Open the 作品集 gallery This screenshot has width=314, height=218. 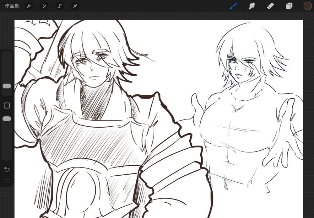point(12,6)
